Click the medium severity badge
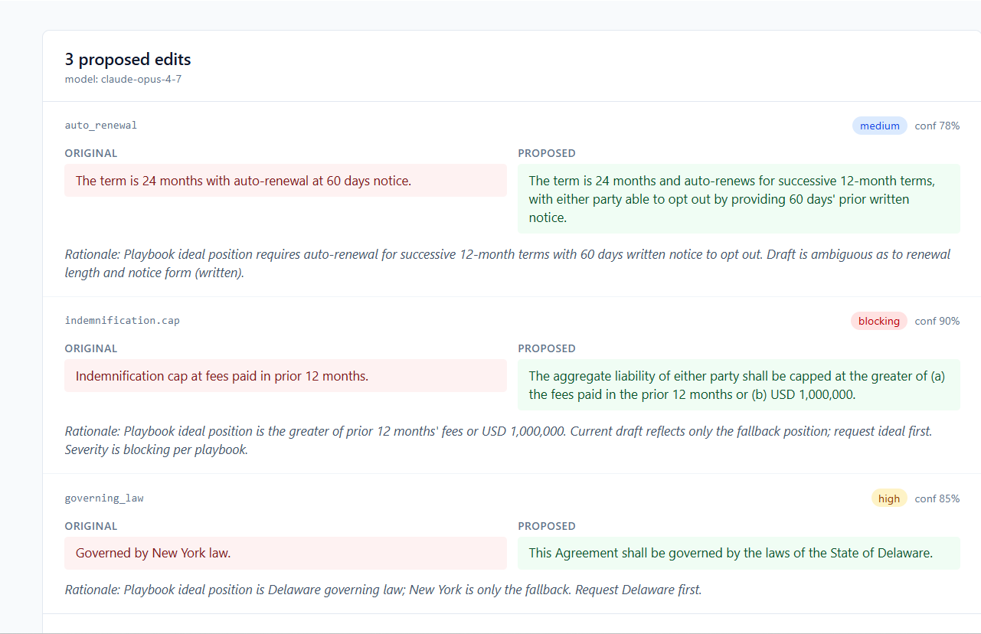Image resolution: width=981 pixels, height=634 pixels. [879, 126]
